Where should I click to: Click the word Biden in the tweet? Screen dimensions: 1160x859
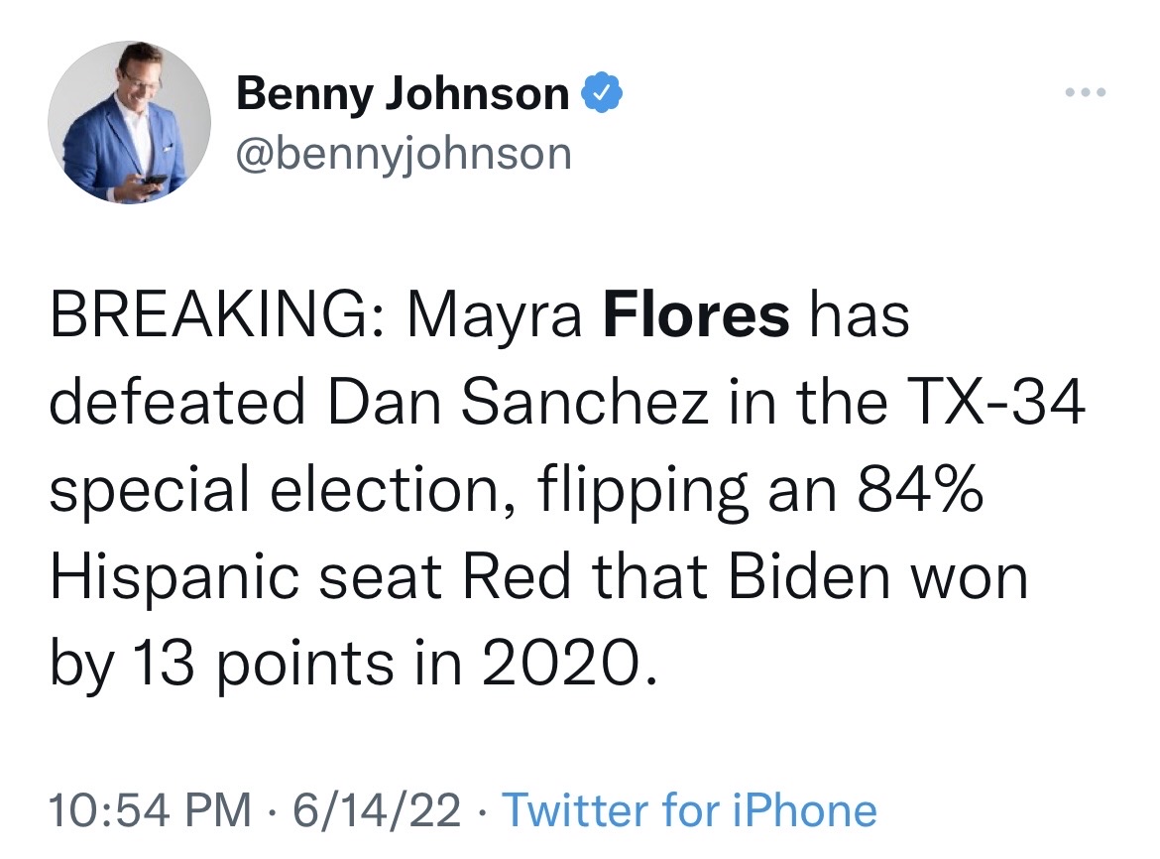click(809, 575)
